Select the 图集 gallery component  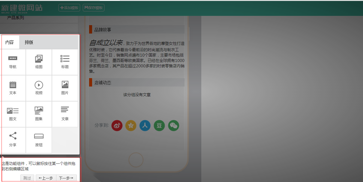pyautogui.click(x=39, y=114)
